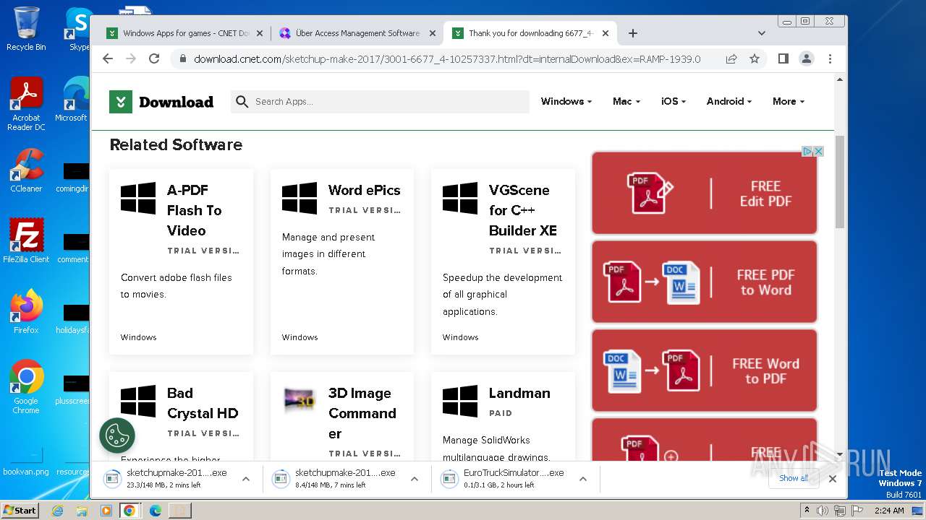Image resolution: width=926 pixels, height=520 pixels.
Task: Close the downloads bar
Action: pos(833,478)
